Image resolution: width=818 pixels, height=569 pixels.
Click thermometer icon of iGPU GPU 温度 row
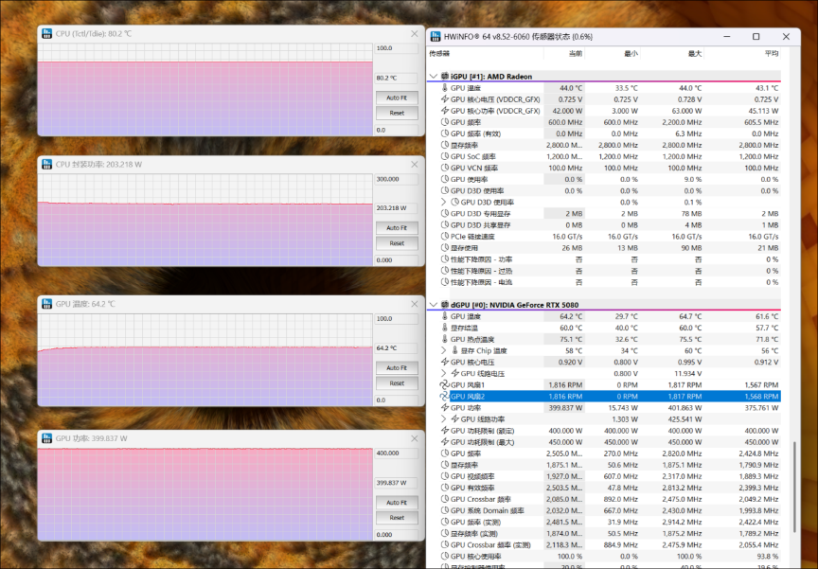445,88
